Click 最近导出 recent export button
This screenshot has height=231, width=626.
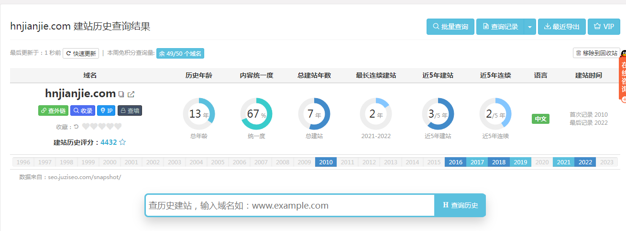click(x=562, y=27)
